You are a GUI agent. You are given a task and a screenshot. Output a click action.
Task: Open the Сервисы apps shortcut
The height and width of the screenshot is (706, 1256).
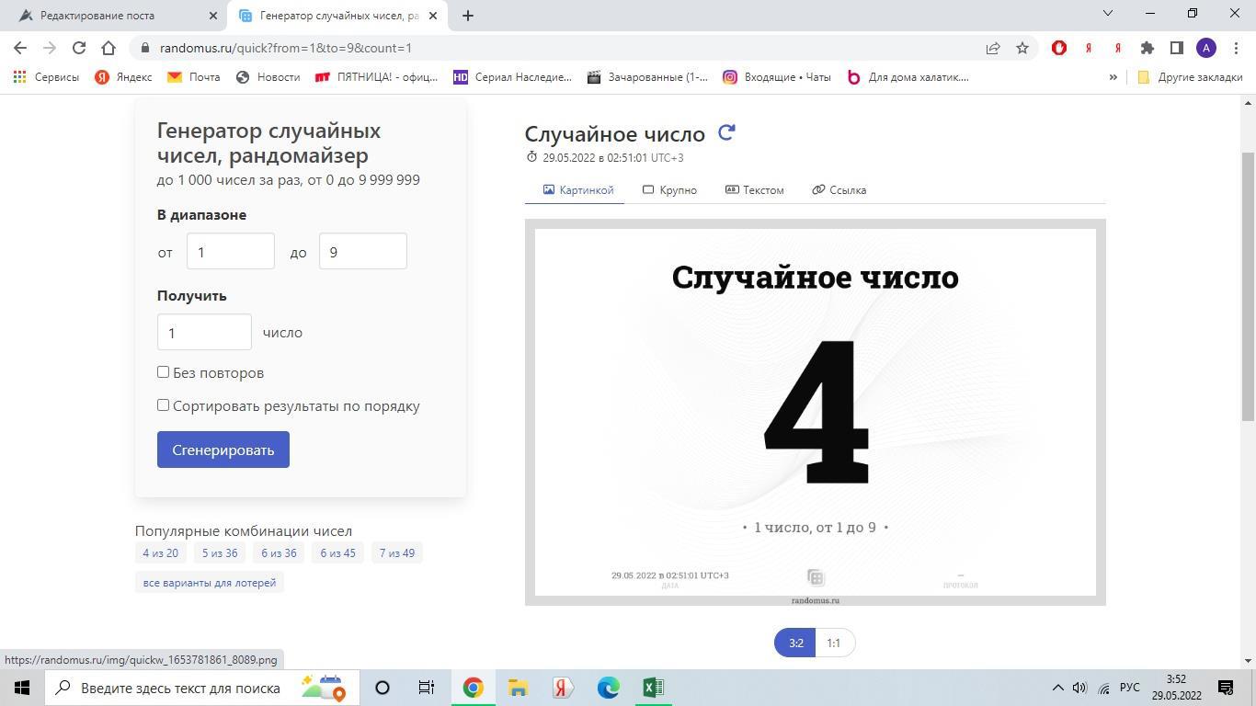point(45,77)
